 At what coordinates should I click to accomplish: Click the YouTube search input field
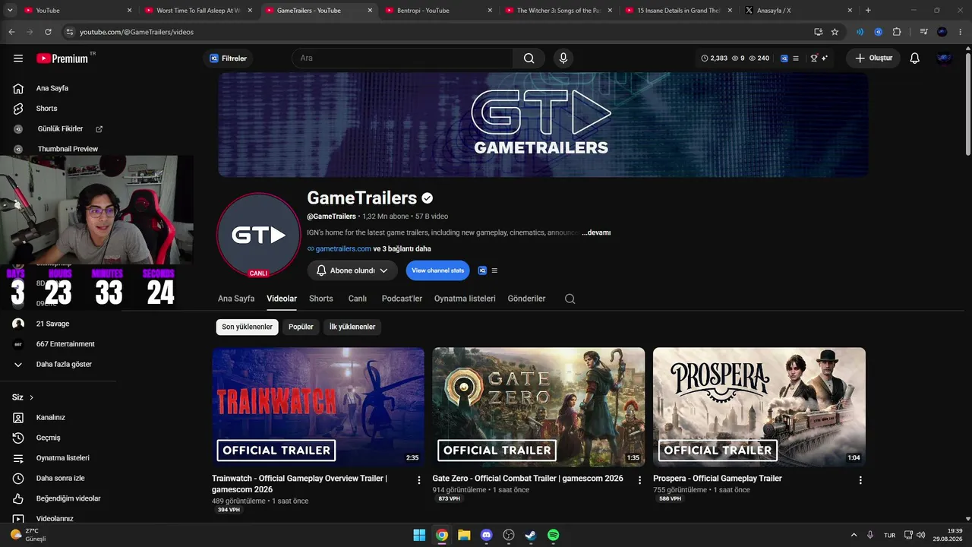pos(402,58)
